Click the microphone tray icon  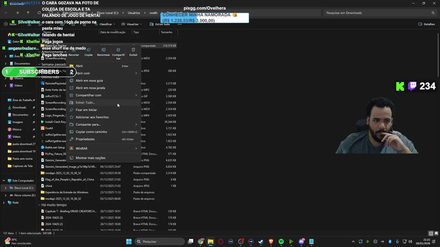pyautogui.click(x=397, y=242)
